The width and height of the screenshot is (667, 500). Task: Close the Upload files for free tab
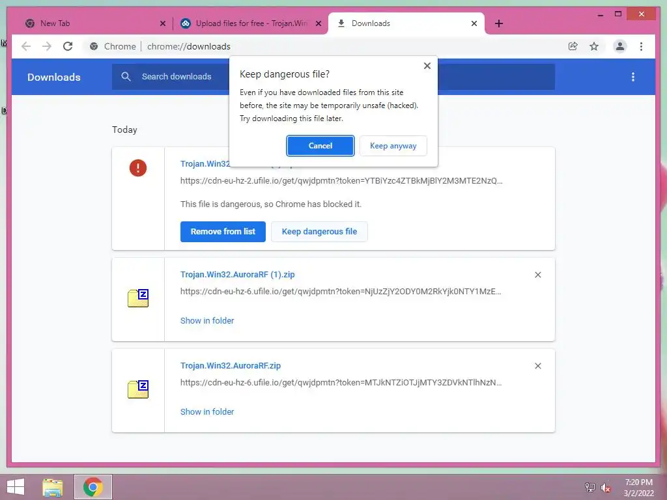click(318, 23)
